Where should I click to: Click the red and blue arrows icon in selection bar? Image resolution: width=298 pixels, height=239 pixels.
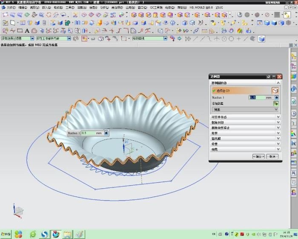coord(172,39)
